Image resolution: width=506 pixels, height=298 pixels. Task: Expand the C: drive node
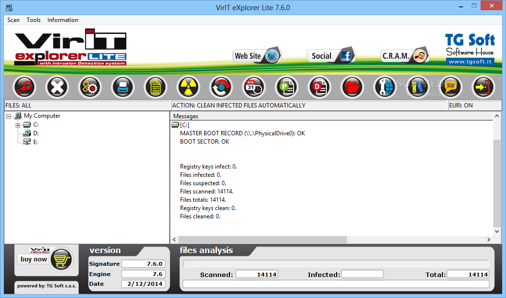18,125
